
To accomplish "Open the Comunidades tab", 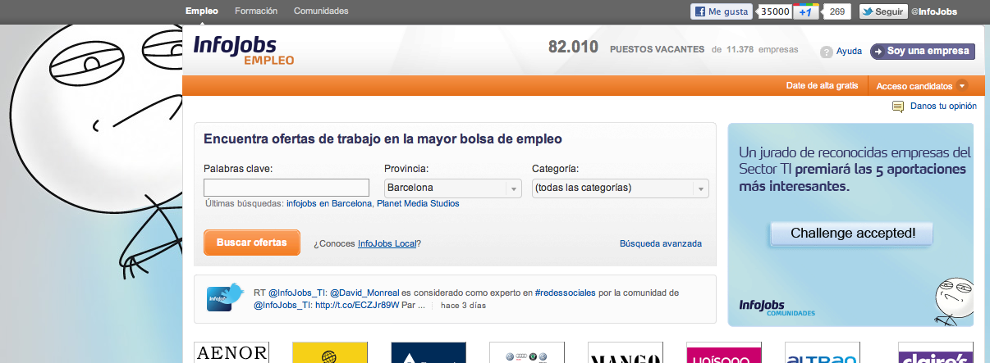I will click(x=321, y=11).
